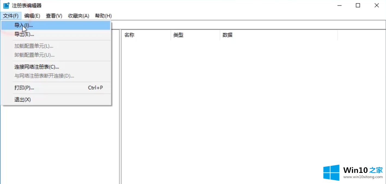This screenshot has width=386, height=184.
Task: Minimize the Registry Editor window
Action: click(x=339, y=5)
